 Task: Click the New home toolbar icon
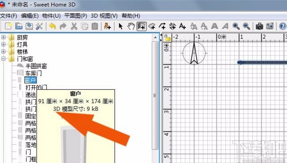(x=9, y=26)
